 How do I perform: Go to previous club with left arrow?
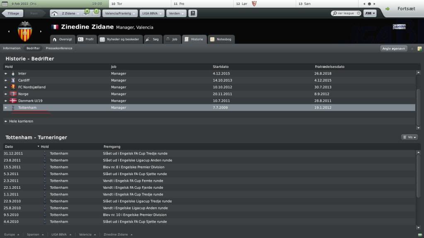click(9, 31)
